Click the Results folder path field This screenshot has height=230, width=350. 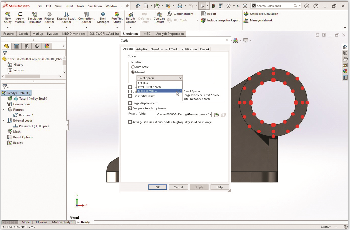(x=184, y=114)
